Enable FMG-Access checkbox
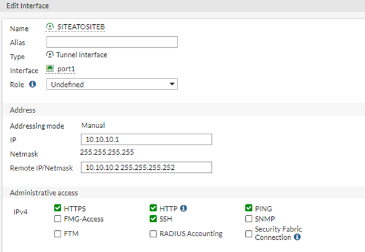 (x=58, y=218)
